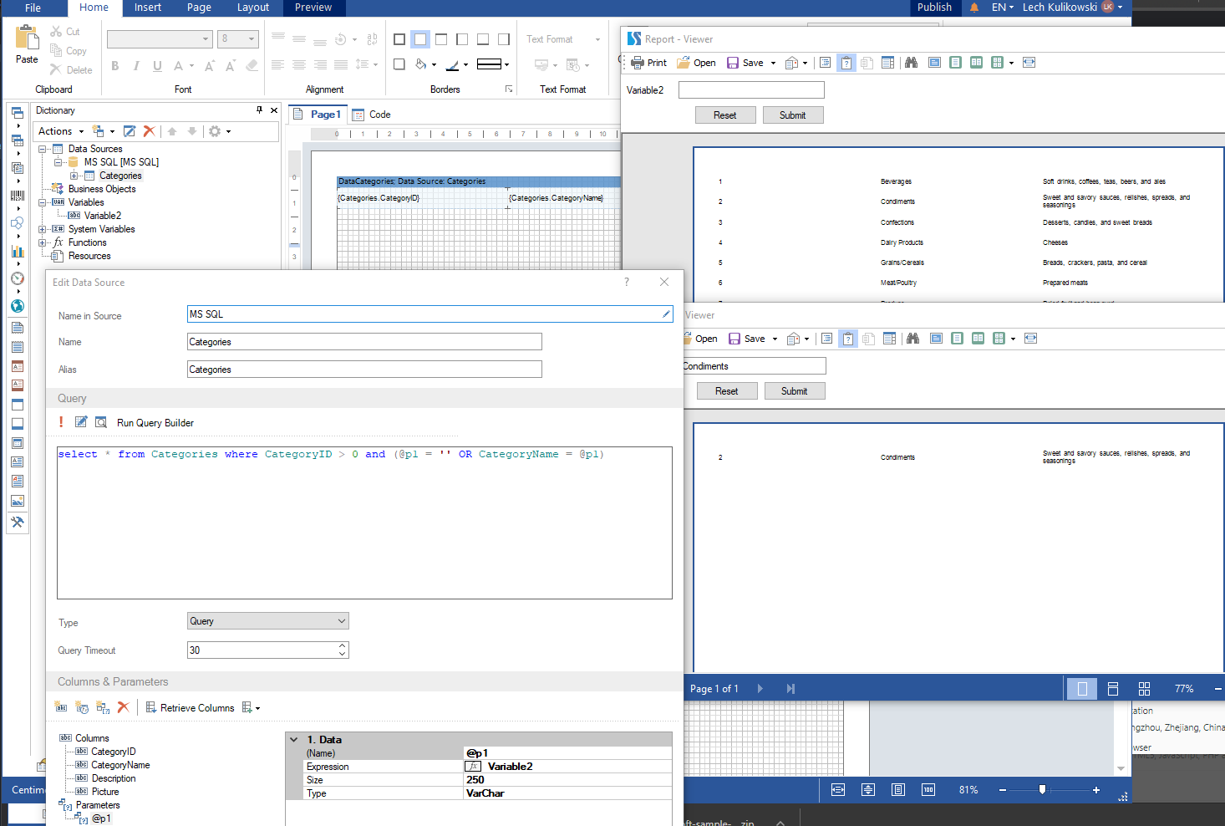Click the red X delete icon in Dictionary toolbar

[149, 131]
